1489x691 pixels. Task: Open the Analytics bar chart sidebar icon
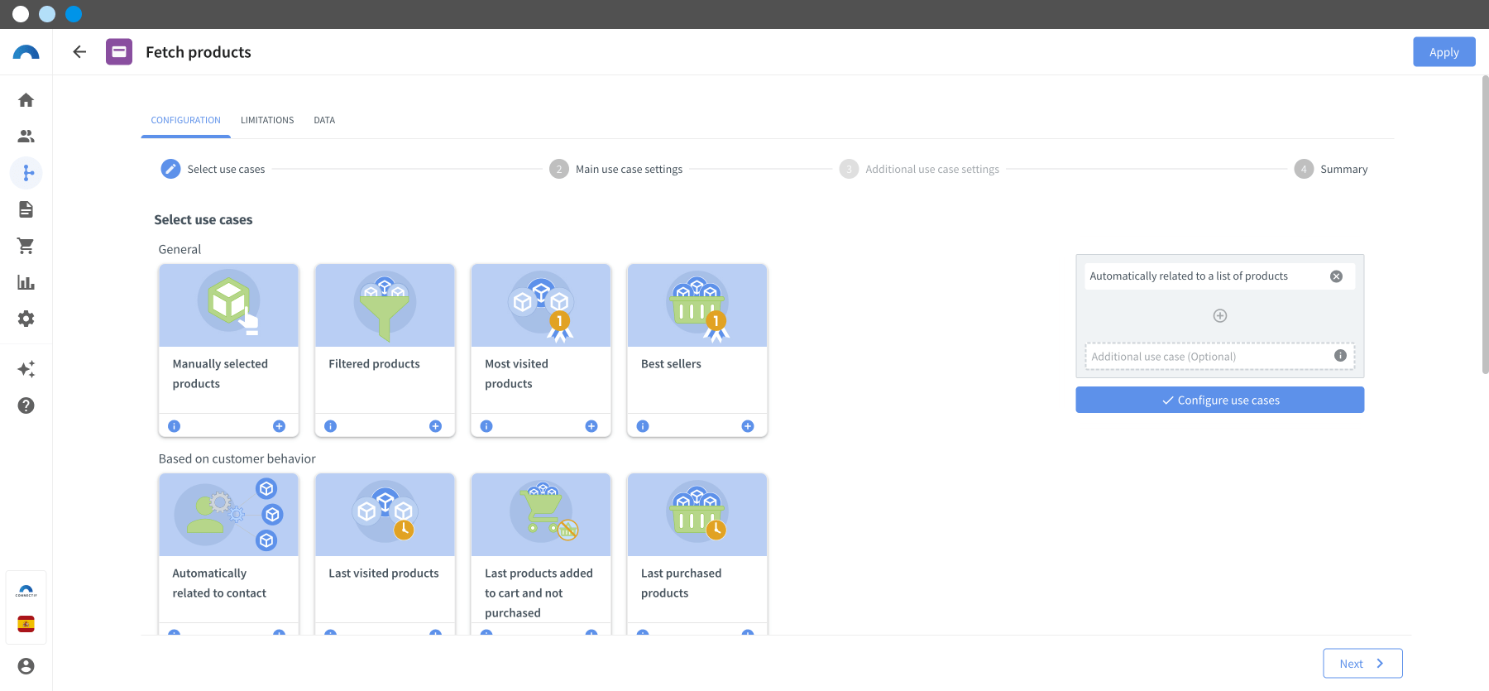tap(26, 282)
